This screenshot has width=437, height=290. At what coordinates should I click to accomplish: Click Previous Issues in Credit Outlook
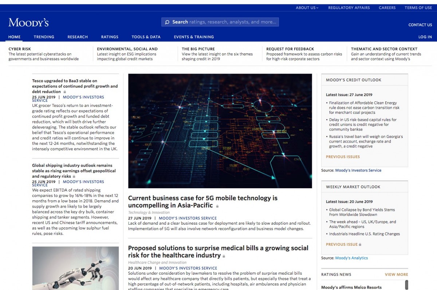coord(343,157)
